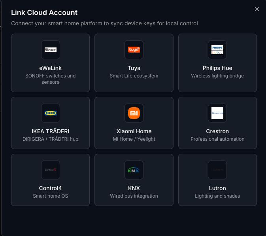This screenshot has height=236, width=266.
Task: Click 'SONOFF switches and sensors' description
Action: click(x=50, y=79)
